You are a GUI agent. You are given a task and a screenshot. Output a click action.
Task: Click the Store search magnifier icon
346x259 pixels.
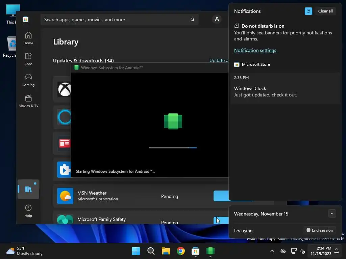tap(192, 20)
